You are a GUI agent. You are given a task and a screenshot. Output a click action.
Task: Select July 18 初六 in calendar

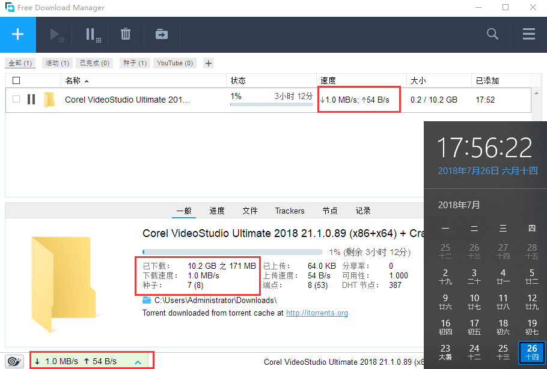tap(503, 327)
